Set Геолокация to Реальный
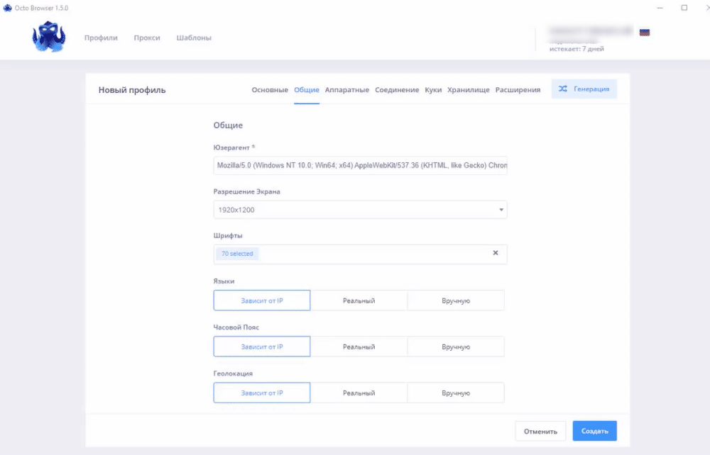The width and height of the screenshot is (710, 455). pos(359,393)
